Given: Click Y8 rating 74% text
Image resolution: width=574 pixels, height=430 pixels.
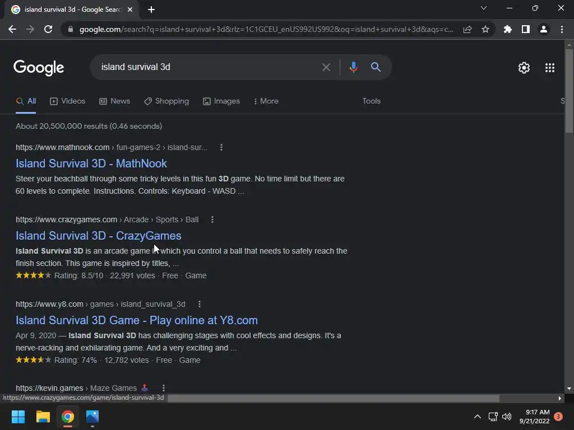Looking at the screenshot, I should coord(76,360).
